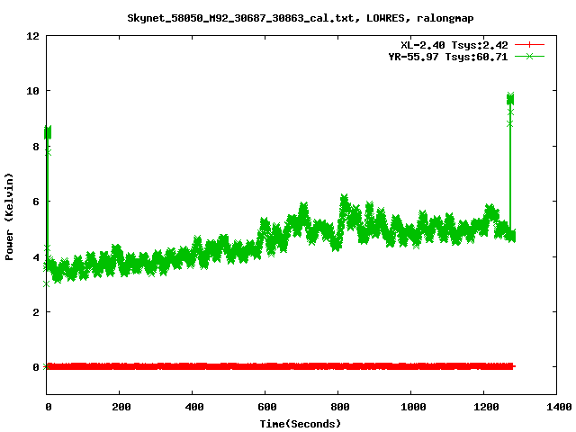The width and height of the screenshot is (576, 432).
Task: Click x-axis tick label 800
Action: tap(340, 407)
